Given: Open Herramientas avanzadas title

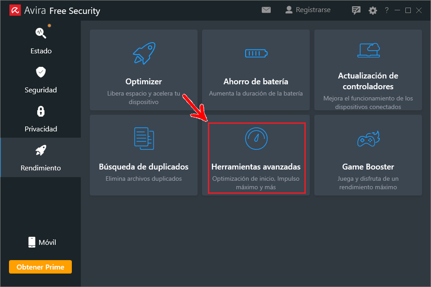Looking at the screenshot, I should pyautogui.click(x=256, y=167).
